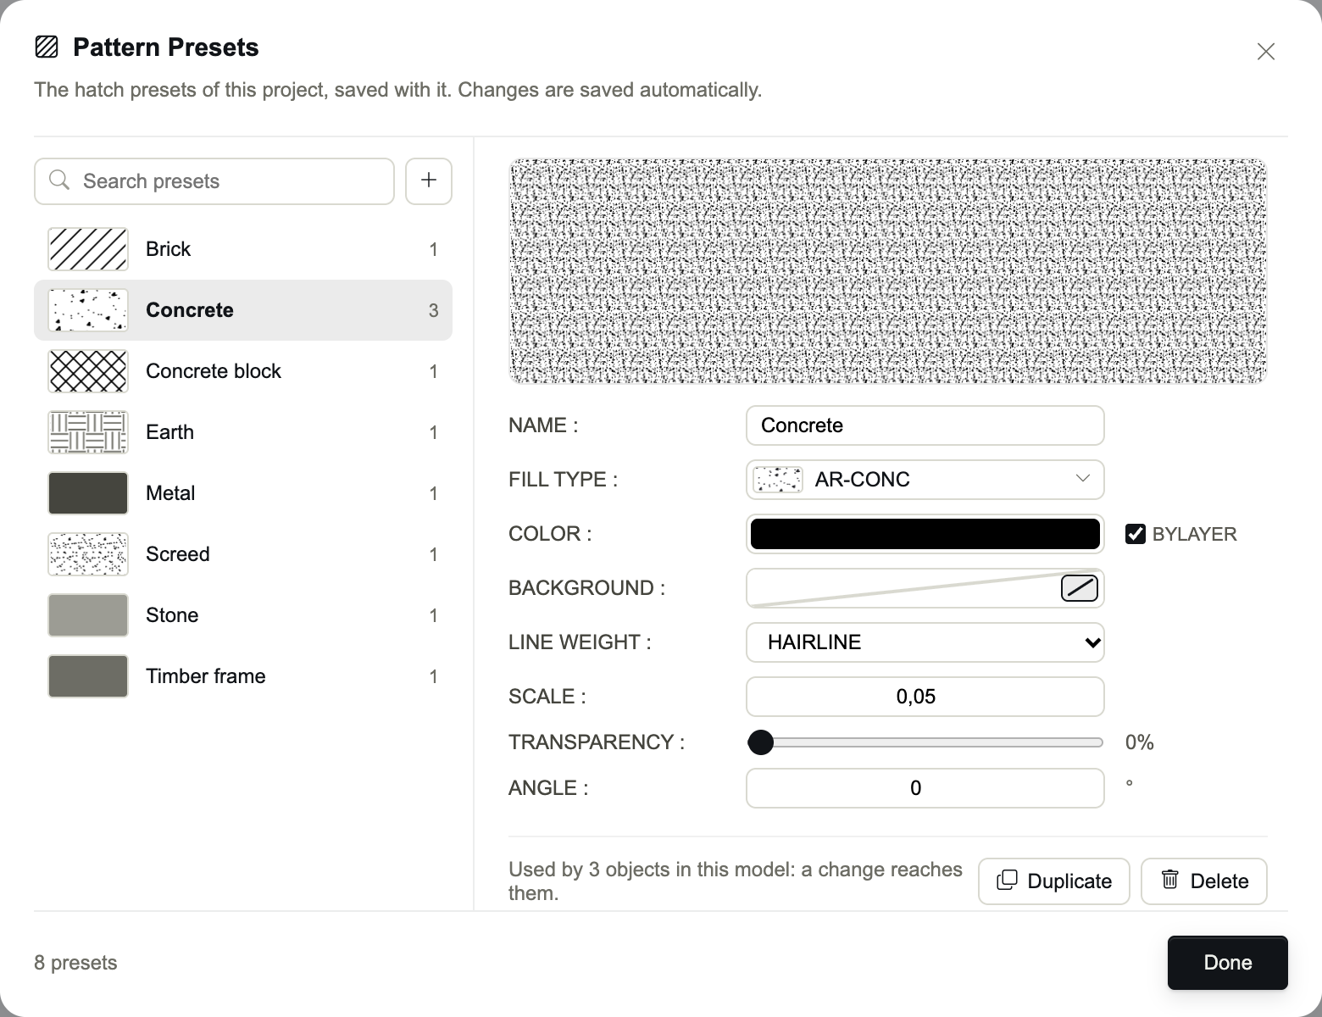
Task: Click the Stone solid fill thumbnail
Action: click(88, 615)
